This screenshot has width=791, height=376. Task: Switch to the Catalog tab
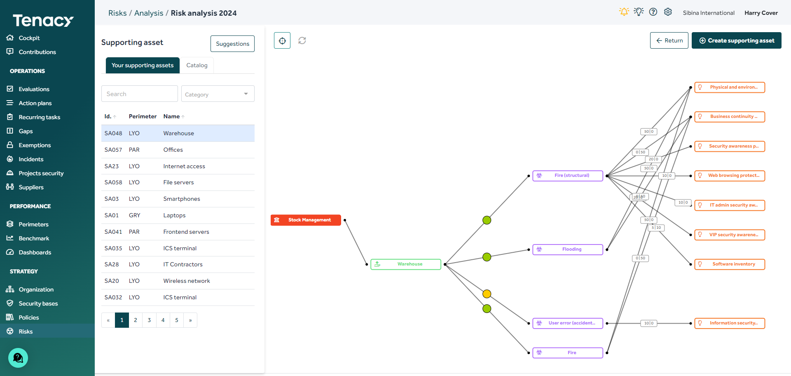[197, 66]
